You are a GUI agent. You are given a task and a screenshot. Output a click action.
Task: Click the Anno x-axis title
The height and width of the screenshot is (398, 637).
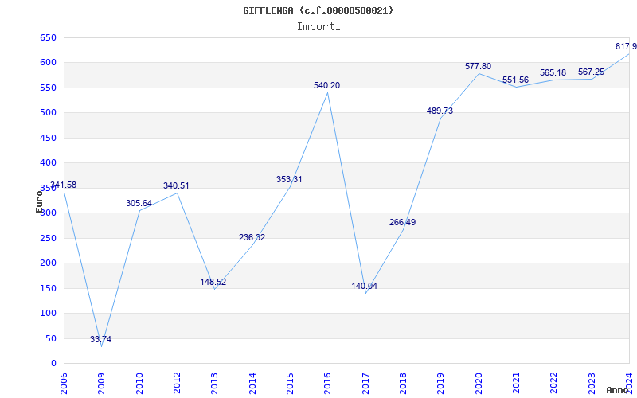tap(618, 391)
